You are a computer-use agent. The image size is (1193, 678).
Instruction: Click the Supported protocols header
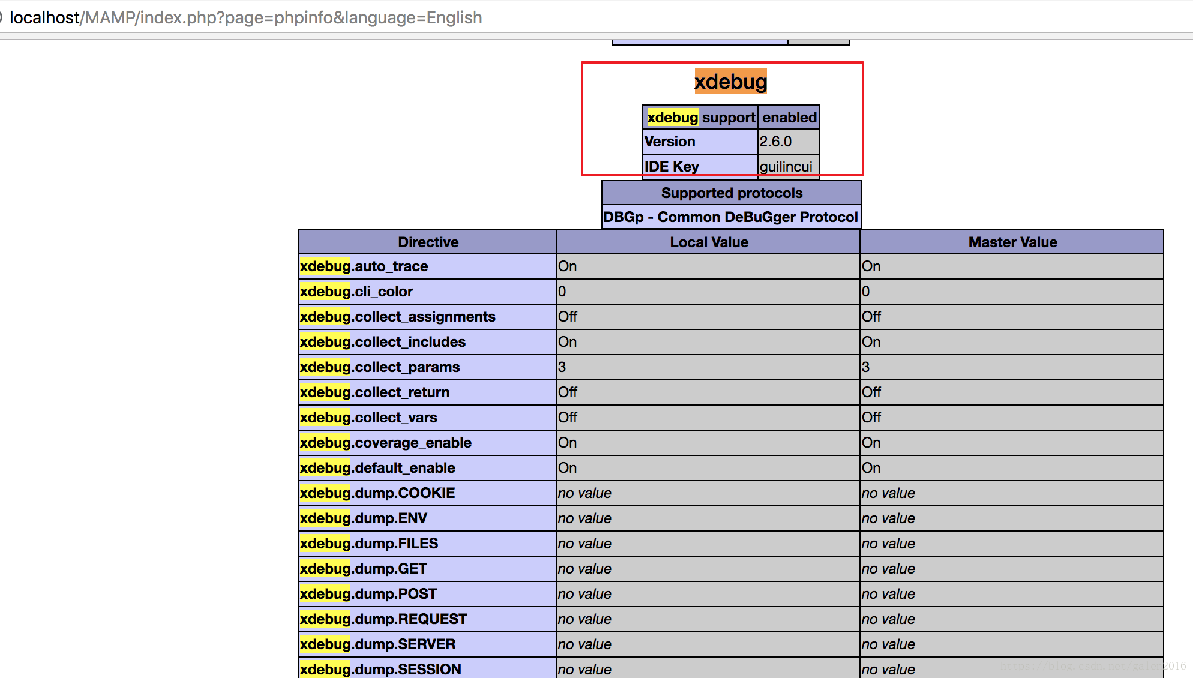click(x=731, y=193)
